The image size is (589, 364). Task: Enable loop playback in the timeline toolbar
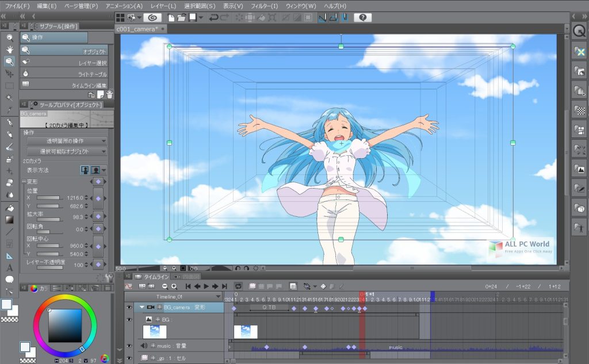pyautogui.click(x=238, y=285)
